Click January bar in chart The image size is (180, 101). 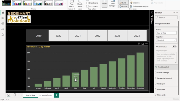38,85
